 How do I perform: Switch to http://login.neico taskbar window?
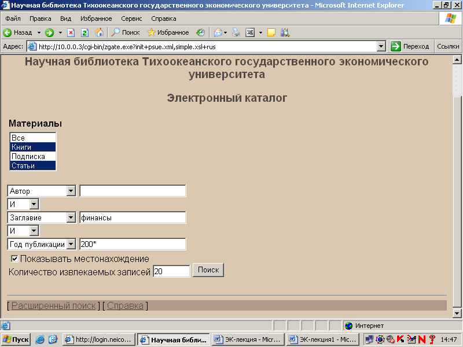[99, 339]
